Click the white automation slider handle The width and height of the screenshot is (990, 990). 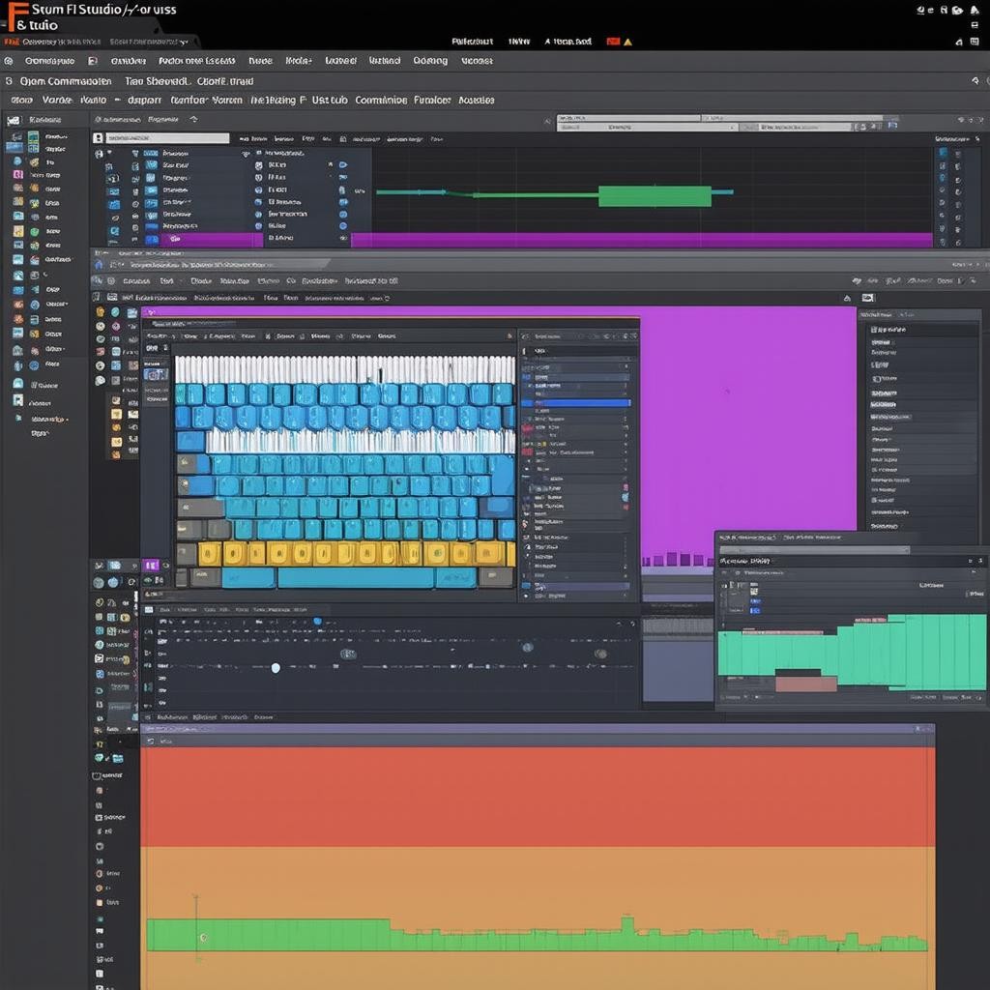[x=276, y=667]
